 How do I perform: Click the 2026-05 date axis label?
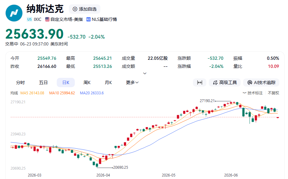click(x=169, y=175)
